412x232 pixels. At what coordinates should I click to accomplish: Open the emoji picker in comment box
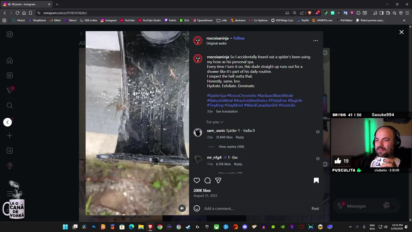coord(197,208)
